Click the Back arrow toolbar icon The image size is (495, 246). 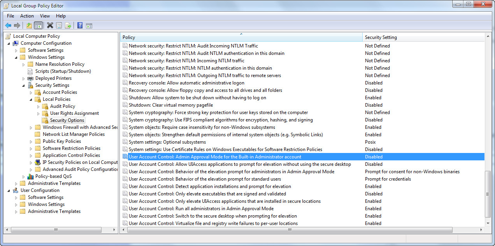(x=8, y=26)
